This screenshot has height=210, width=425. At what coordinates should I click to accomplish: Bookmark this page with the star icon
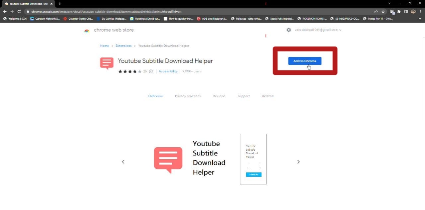[383, 11]
